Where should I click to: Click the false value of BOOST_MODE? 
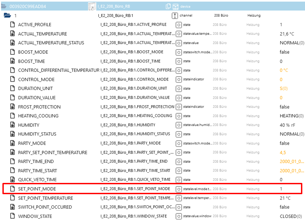pyautogui.click(x=285, y=52)
